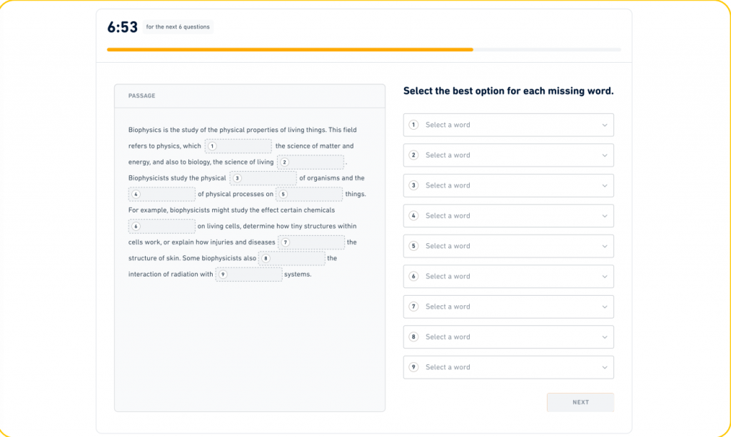Click the NEXT button
This screenshot has width=731, height=437.
click(x=580, y=402)
